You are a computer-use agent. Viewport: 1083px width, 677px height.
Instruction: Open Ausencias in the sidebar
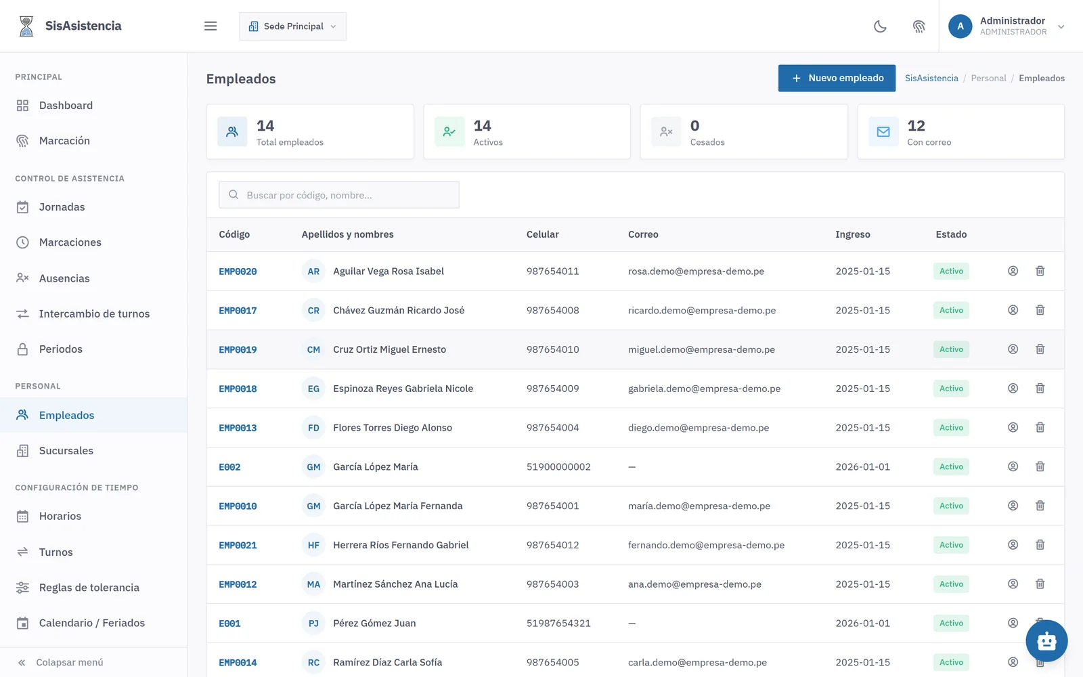click(93, 278)
